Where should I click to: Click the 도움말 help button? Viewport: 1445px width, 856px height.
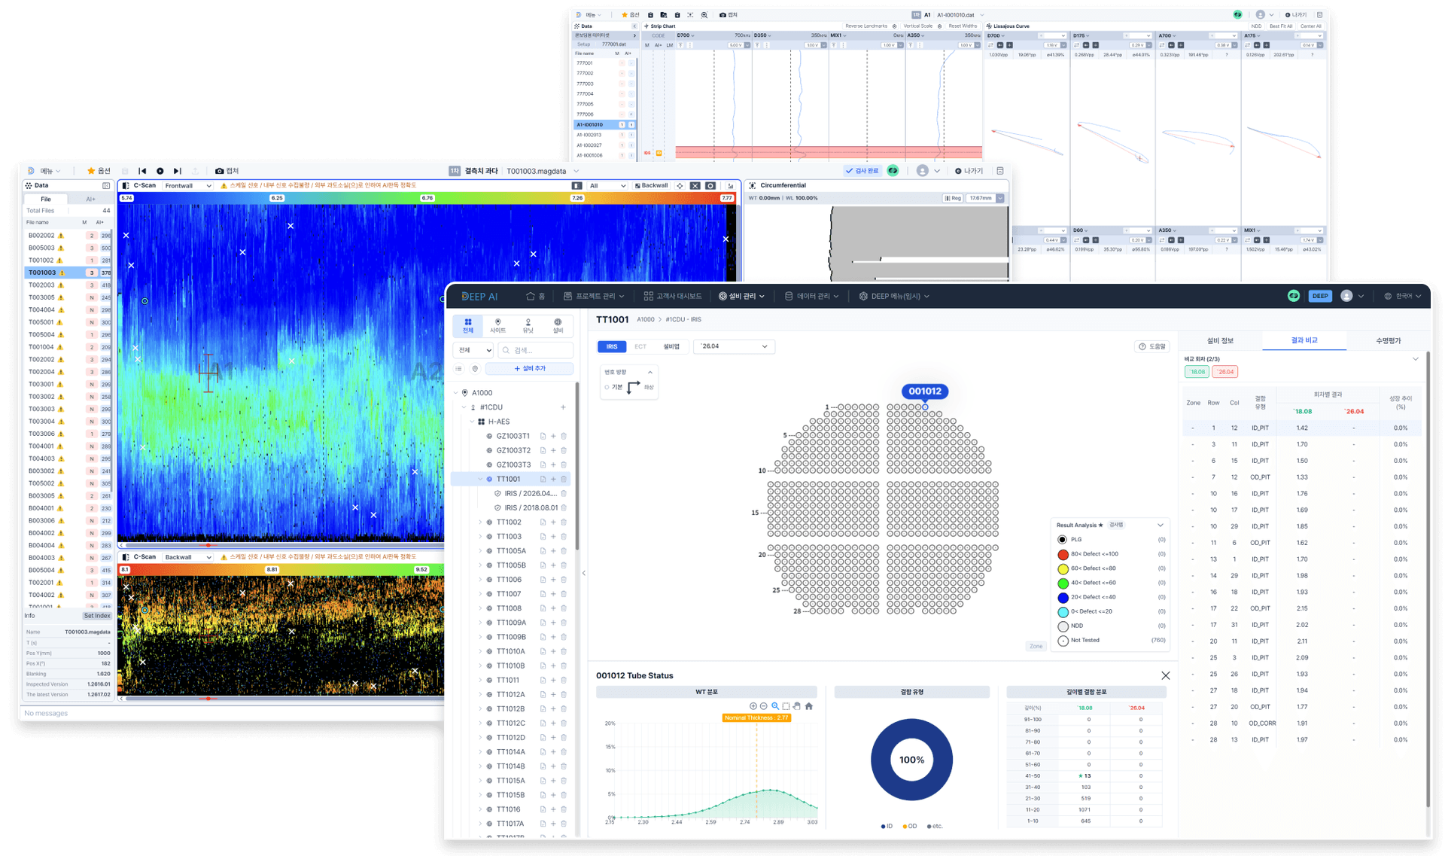[x=1152, y=346]
